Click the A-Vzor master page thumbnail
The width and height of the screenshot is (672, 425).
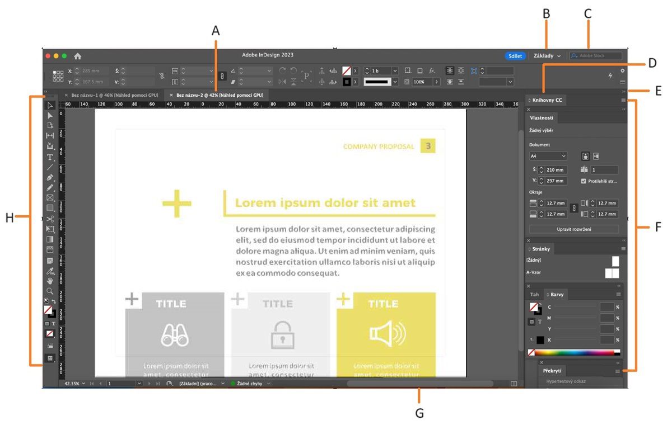612,273
